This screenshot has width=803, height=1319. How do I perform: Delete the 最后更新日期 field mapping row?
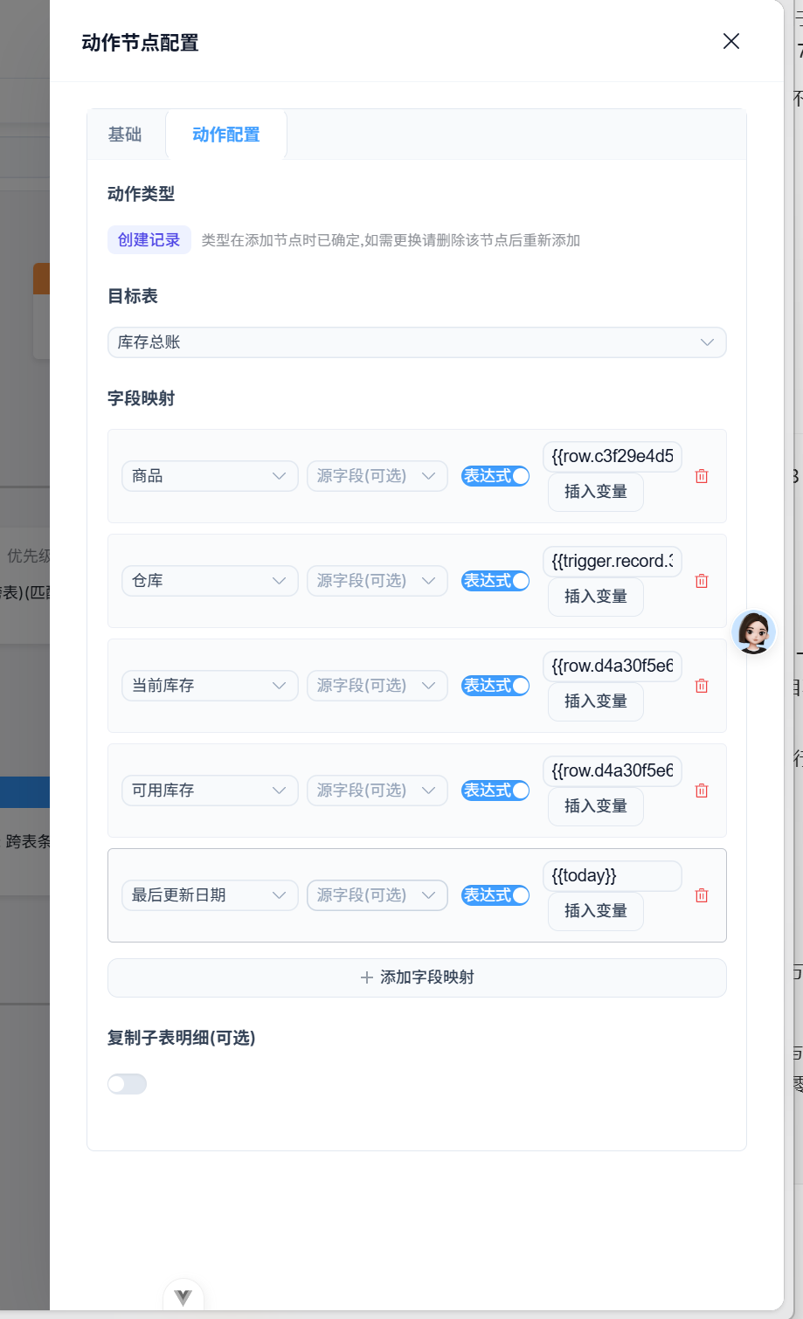click(x=701, y=895)
